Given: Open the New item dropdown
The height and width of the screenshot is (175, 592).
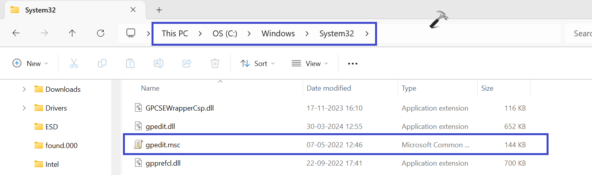Looking at the screenshot, I should click(31, 63).
